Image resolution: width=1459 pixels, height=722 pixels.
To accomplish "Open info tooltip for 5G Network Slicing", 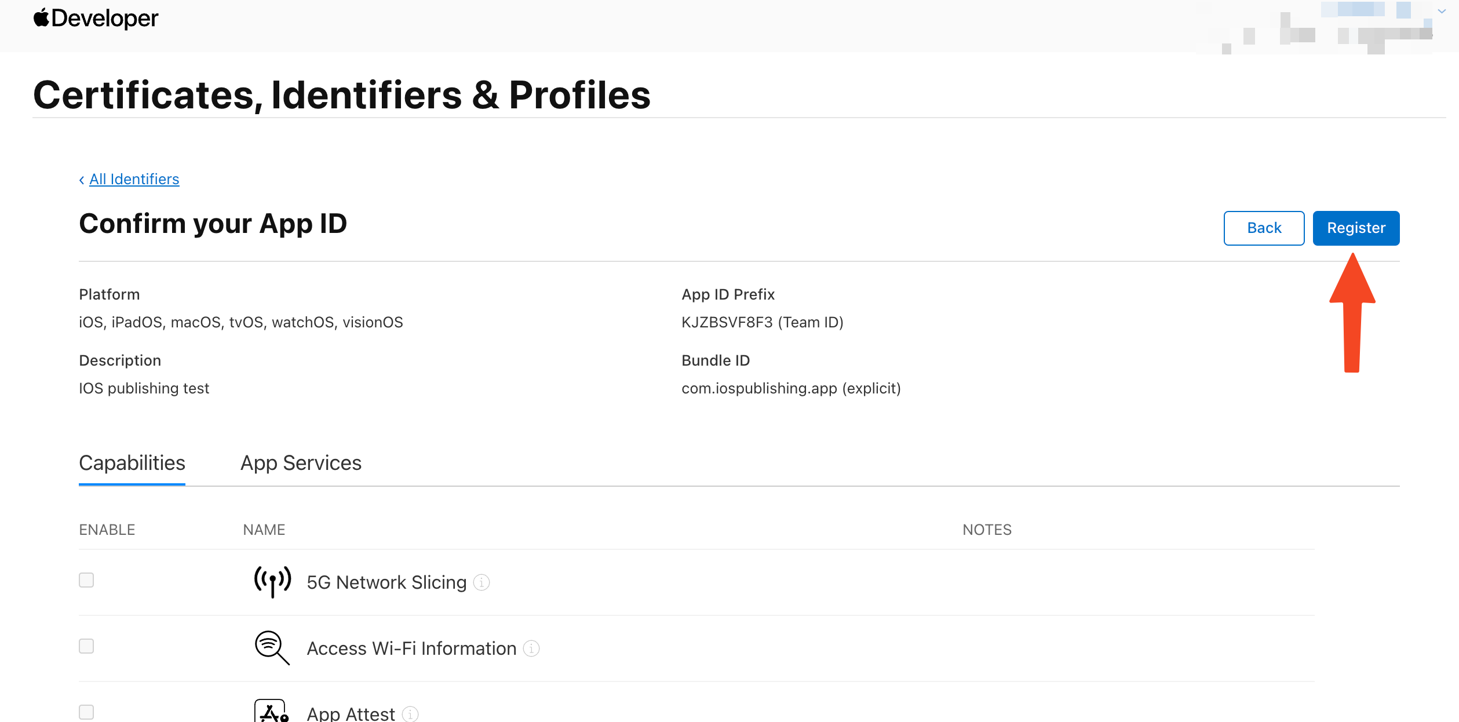I will click(x=482, y=582).
